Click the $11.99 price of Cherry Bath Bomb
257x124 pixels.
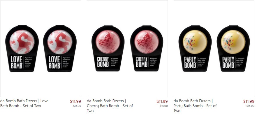point(162,101)
